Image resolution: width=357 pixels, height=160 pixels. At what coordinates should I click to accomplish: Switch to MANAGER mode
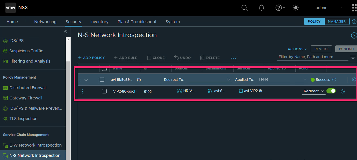(337, 21)
